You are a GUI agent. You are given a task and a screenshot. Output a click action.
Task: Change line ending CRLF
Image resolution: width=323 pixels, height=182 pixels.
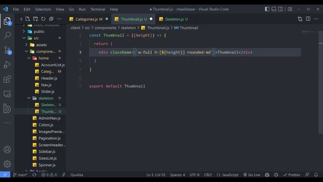(208, 175)
